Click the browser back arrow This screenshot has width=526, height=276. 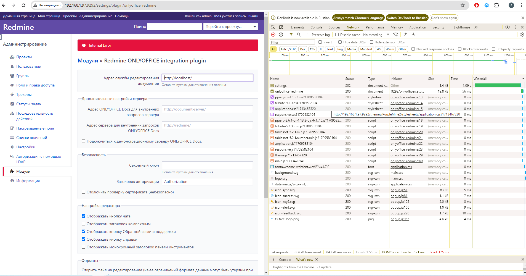pos(4,5)
